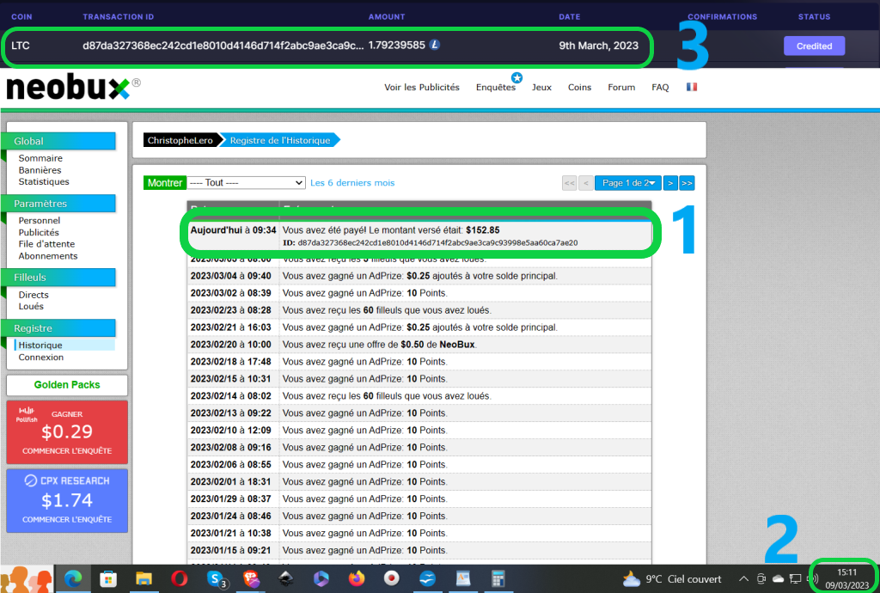The height and width of the screenshot is (593, 880).
Task: Click the volume tray icon
Action: point(813,578)
